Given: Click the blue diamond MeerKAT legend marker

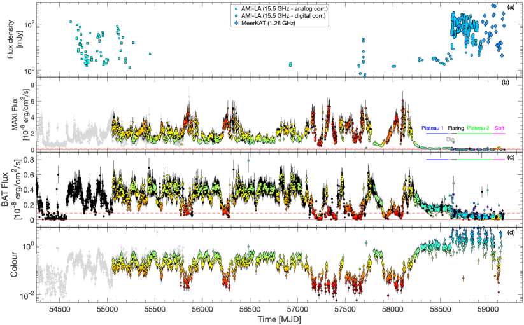Looking at the screenshot, I should tap(236, 23).
